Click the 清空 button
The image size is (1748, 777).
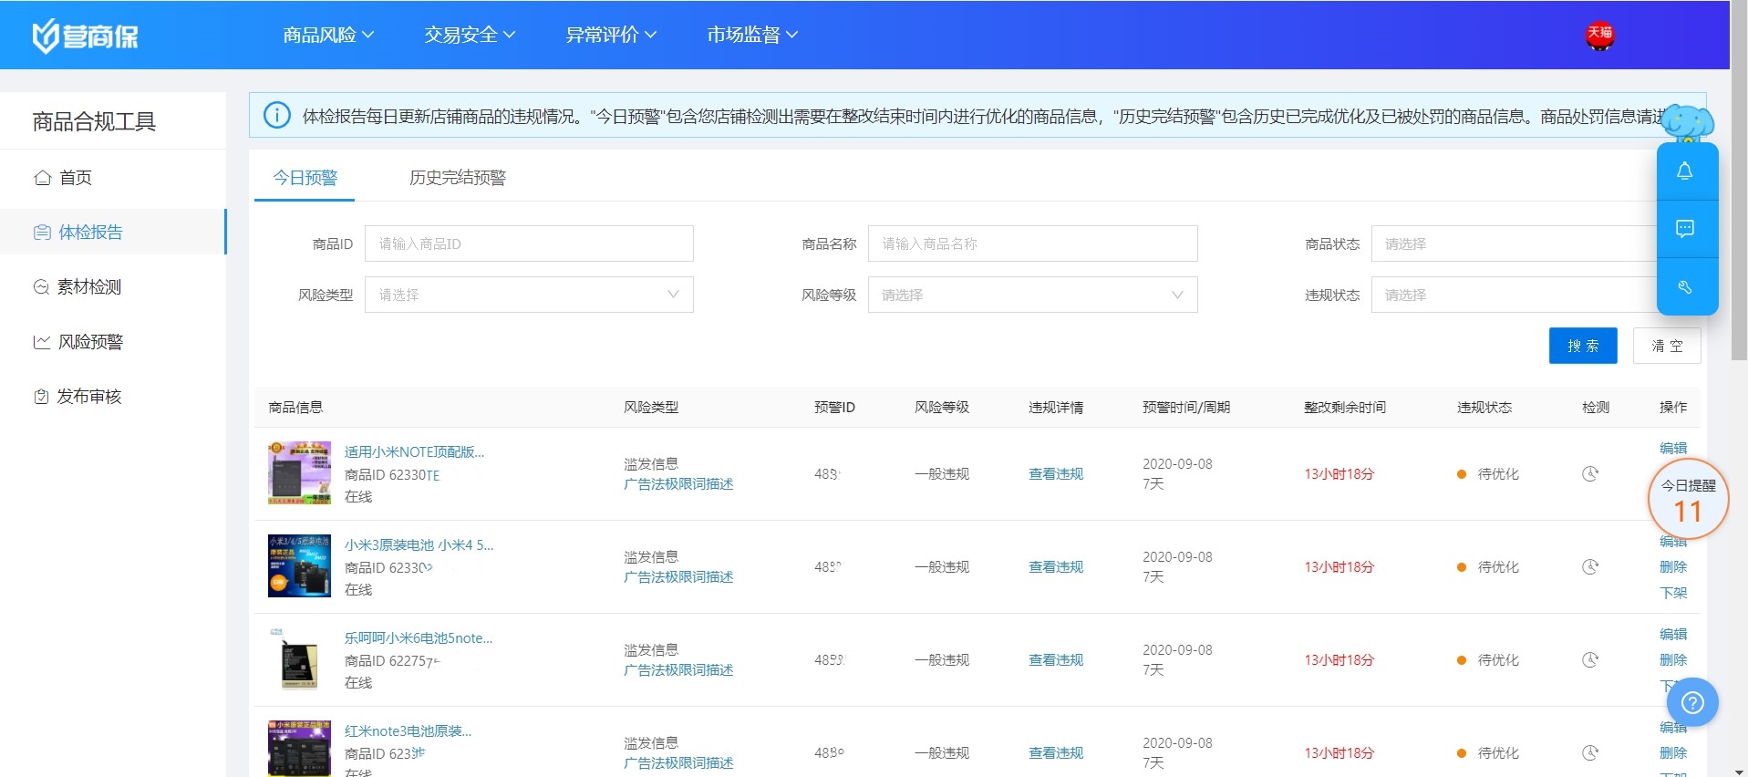click(x=1667, y=346)
